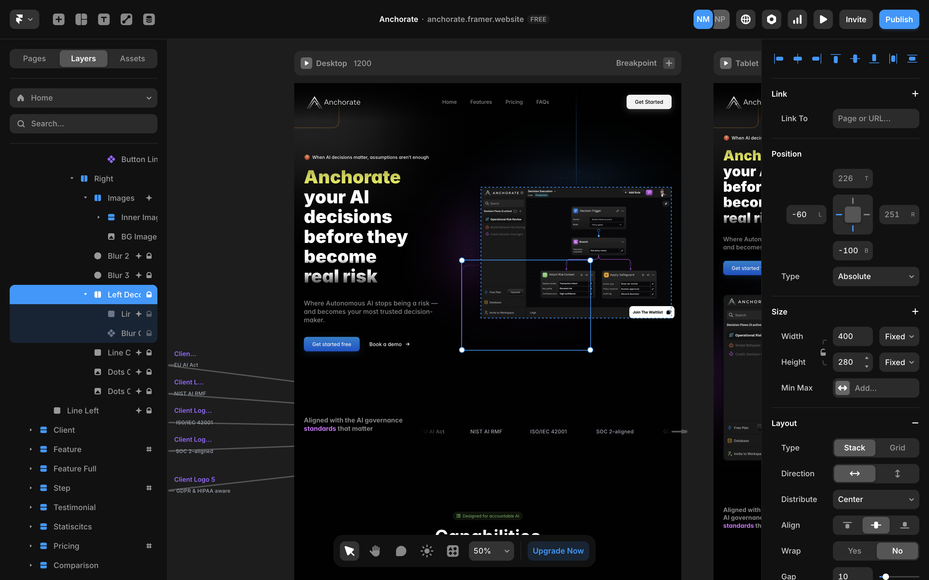Open the CMS database icon
The image size is (929, 580).
pyautogui.click(x=149, y=19)
